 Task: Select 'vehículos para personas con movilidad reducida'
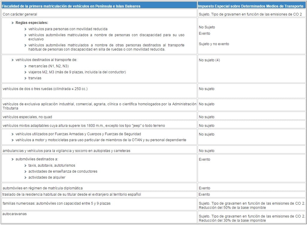click(68, 29)
